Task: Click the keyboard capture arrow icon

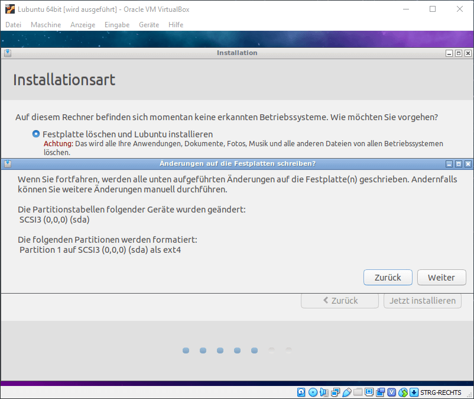Action: tap(414, 392)
